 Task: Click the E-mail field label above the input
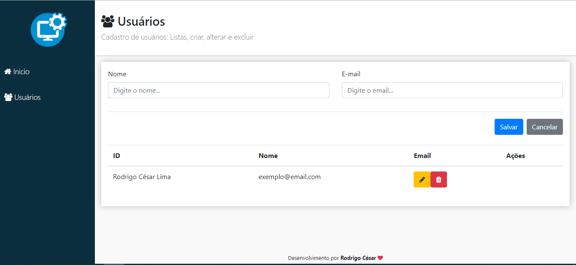coord(351,74)
